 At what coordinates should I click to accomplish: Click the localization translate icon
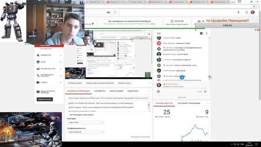38,76
